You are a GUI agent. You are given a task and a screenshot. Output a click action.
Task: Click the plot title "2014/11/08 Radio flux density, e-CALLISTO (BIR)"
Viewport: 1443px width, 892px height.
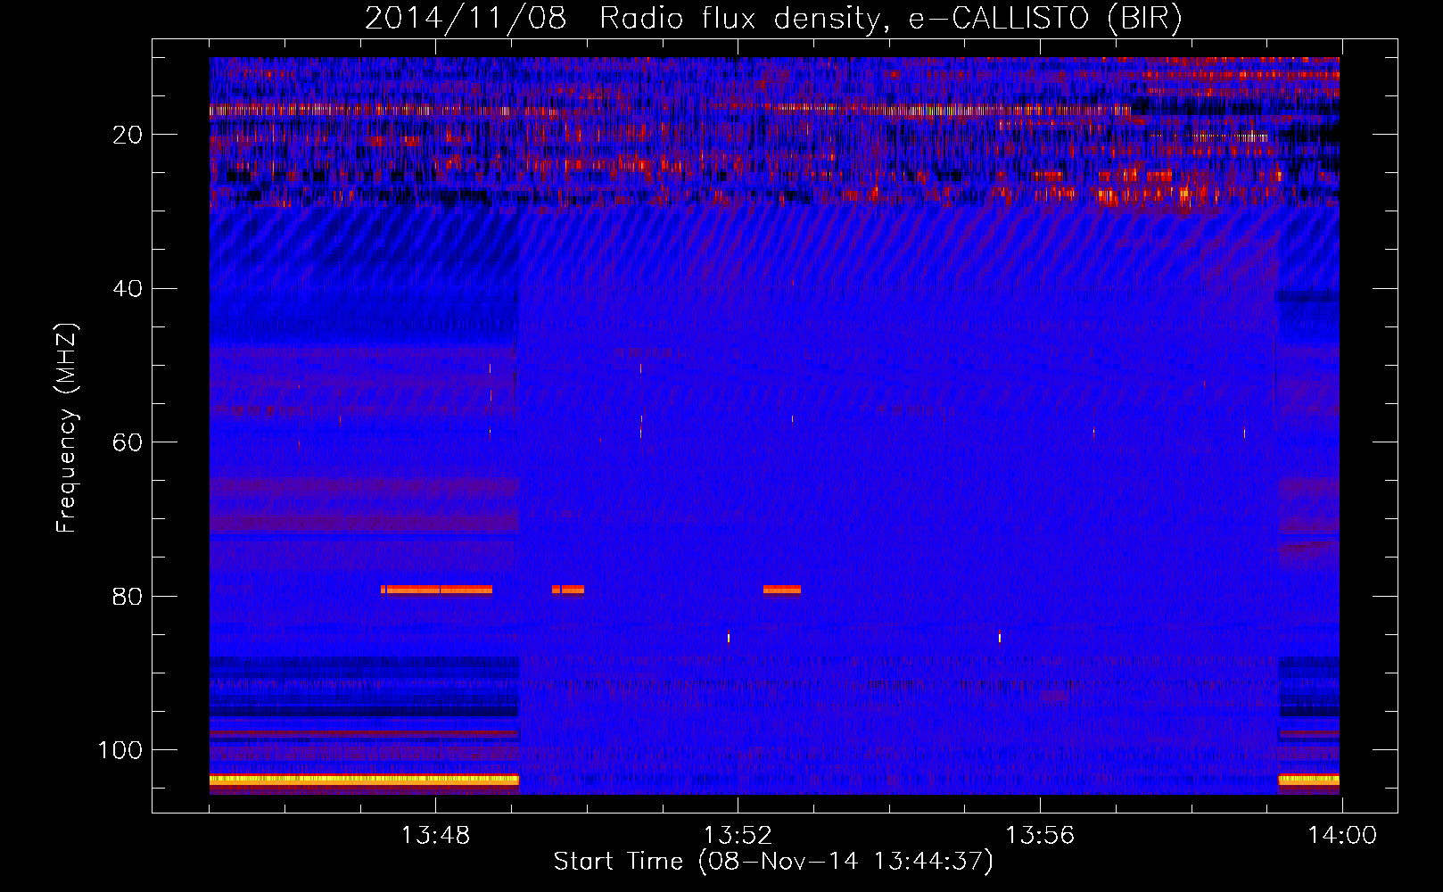coord(773,18)
